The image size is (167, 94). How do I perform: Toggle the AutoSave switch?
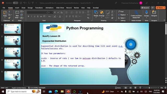tap(16, 3)
